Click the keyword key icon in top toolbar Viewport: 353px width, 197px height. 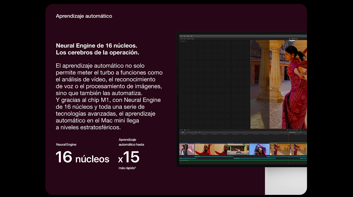click(185, 36)
